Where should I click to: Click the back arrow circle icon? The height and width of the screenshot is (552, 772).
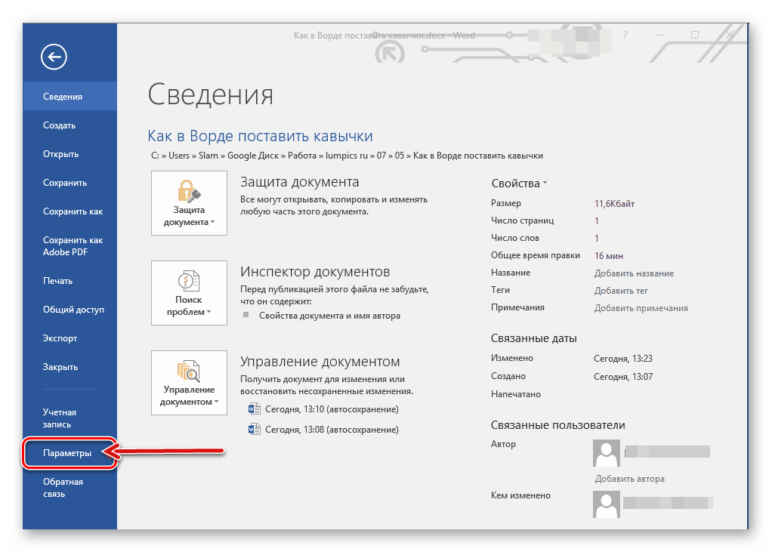click(x=54, y=57)
